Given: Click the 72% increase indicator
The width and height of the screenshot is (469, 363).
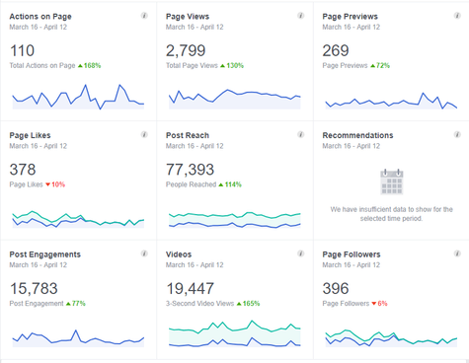Looking at the screenshot, I should point(380,65).
